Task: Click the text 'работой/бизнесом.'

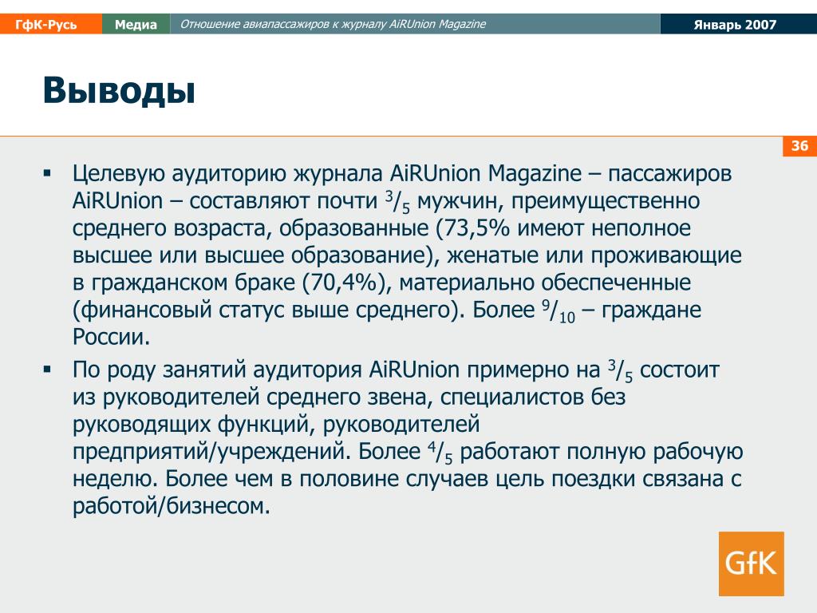Action: pyautogui.click(x=172, y=505)
